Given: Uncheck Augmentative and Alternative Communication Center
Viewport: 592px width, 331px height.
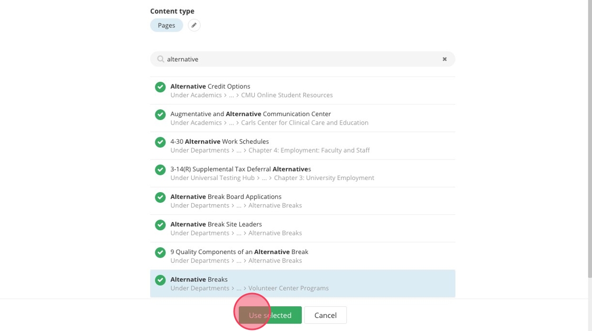Looking at the screenshot, I should click(160, 115).
